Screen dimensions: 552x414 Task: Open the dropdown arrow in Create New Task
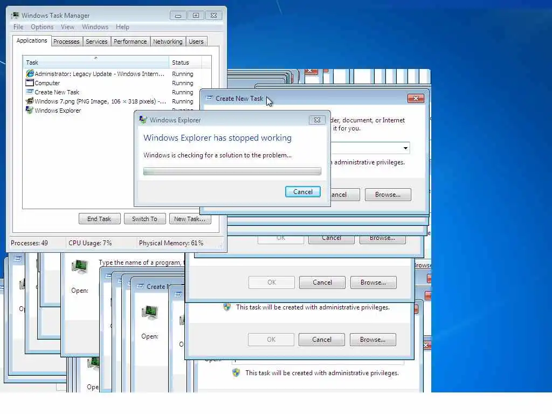[405, 148]
